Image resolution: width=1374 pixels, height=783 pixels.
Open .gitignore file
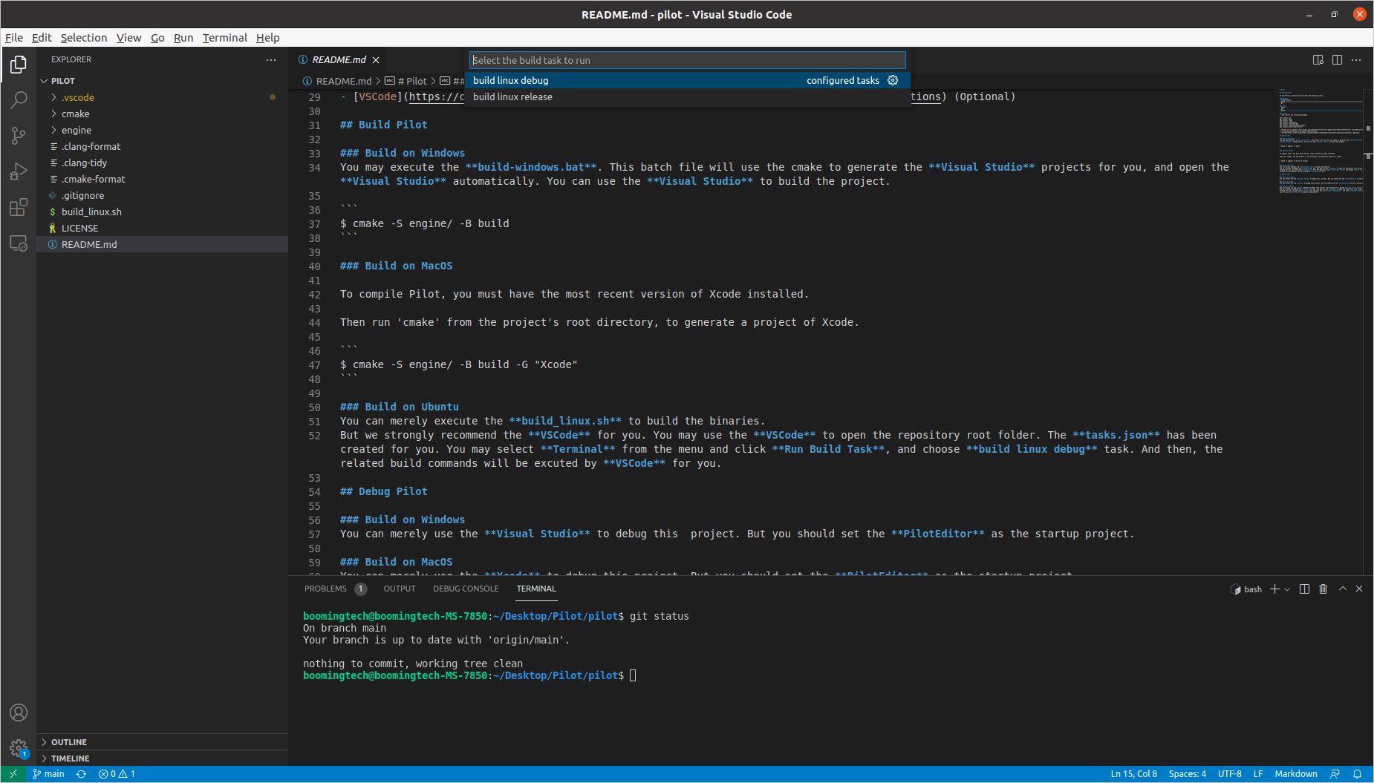162,195
